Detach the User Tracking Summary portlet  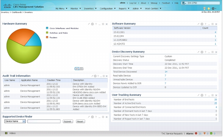coord(212,95)
